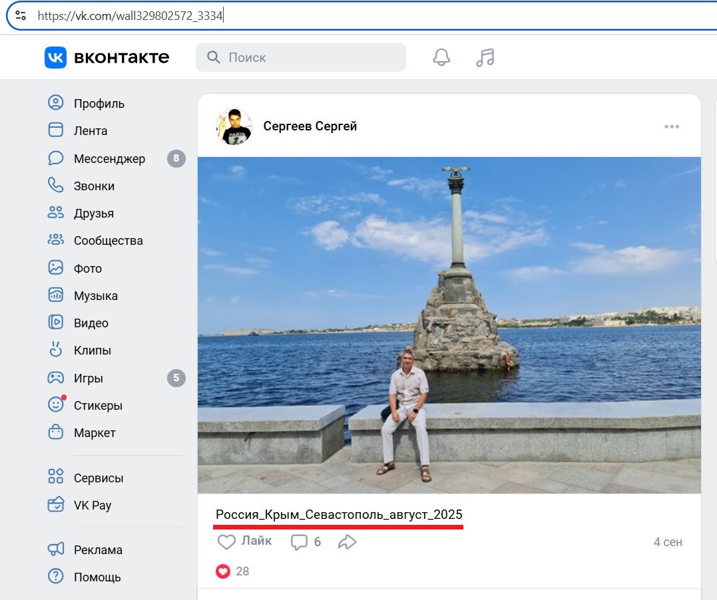Open Messenger from the sidebar
The width and height of the screenshot is (717, 600).
(x=109, y=159)
